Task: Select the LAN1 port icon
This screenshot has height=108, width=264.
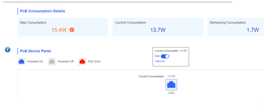Action: [x=171, y=85]
